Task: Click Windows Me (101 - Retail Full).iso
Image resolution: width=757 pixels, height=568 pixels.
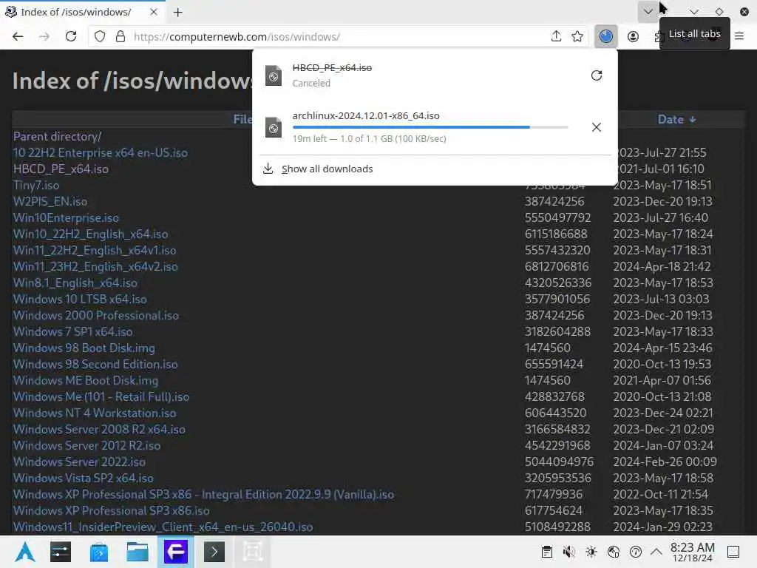Action: coord(101,397)
